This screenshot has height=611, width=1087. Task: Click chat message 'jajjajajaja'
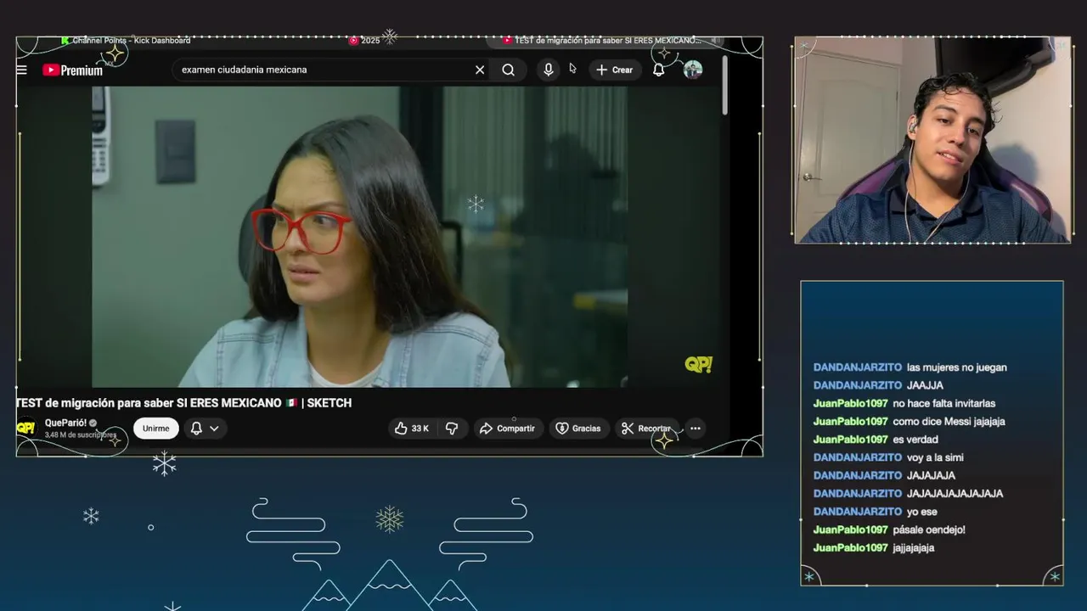click(914, 547)
